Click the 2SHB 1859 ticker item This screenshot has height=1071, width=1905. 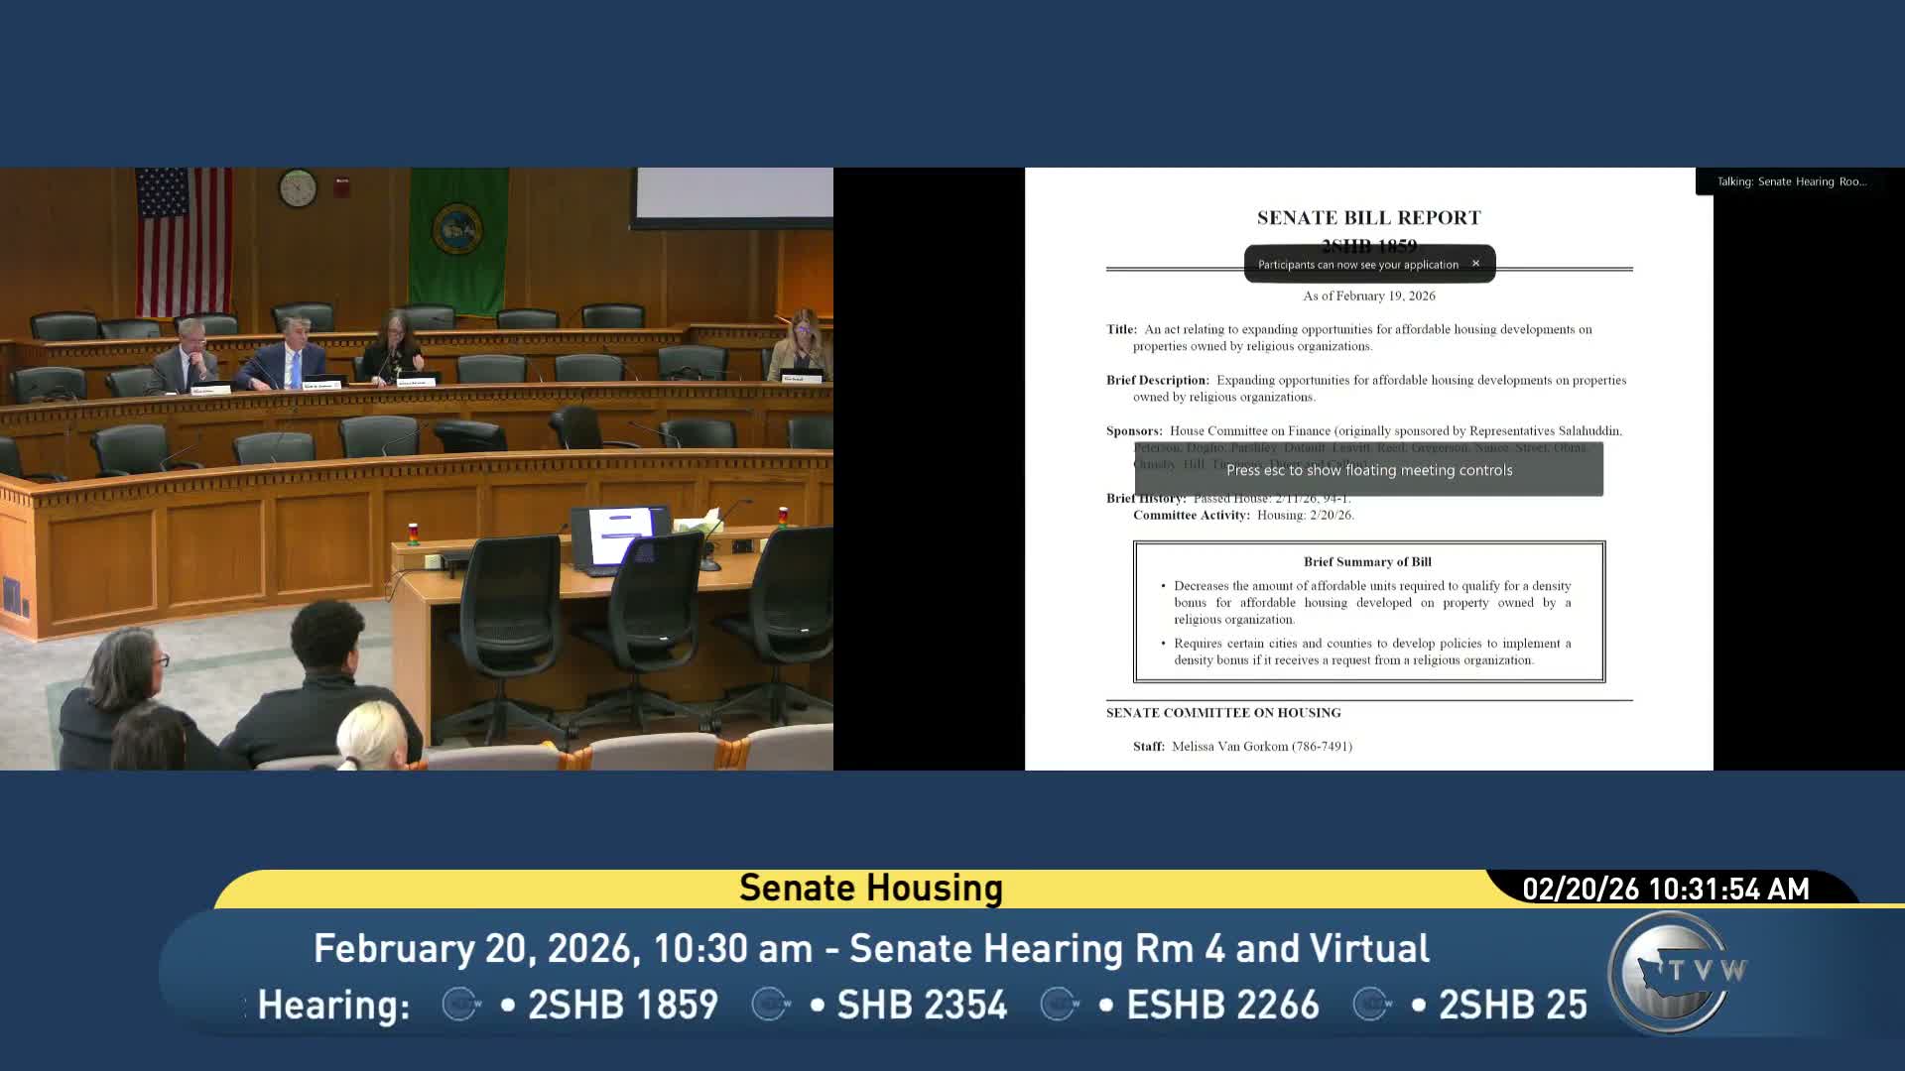point(622,1005)
